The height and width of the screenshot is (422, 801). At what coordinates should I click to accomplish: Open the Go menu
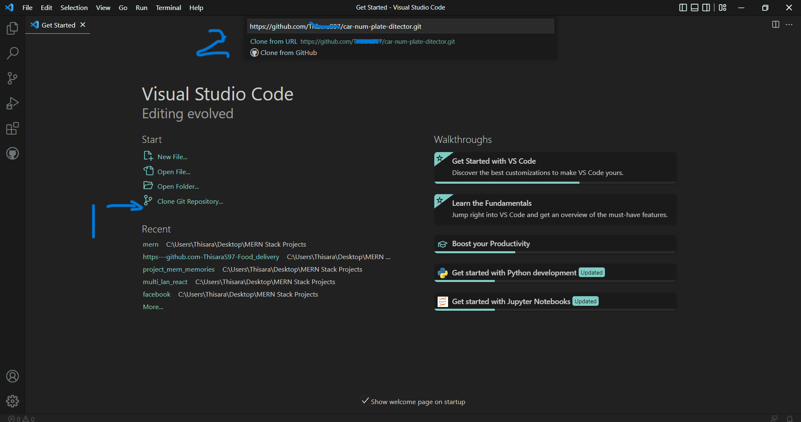pyautogui.click(x=123, y=7)
